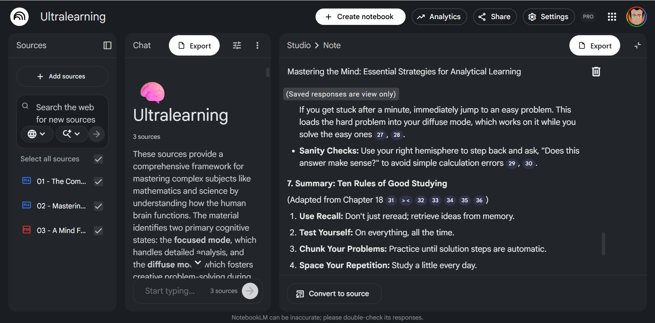The width and height of the screenshot is (655, 323).
Task: Uncheck source 01 - The Com...
Action: point(98,181)
